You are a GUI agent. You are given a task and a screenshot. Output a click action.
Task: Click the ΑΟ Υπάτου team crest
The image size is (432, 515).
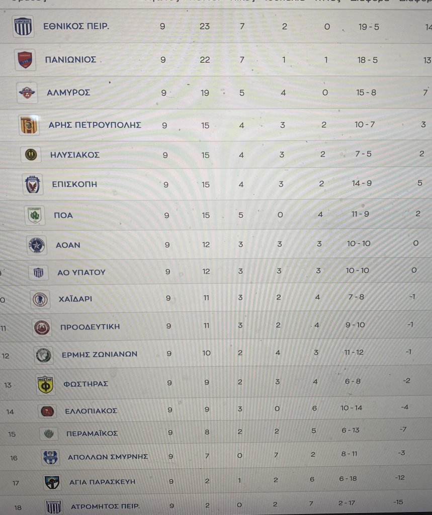pyautogui.click(x=39, y=272)
